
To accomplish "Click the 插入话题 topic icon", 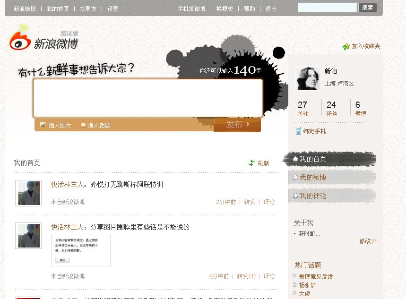I will point(83,125).
